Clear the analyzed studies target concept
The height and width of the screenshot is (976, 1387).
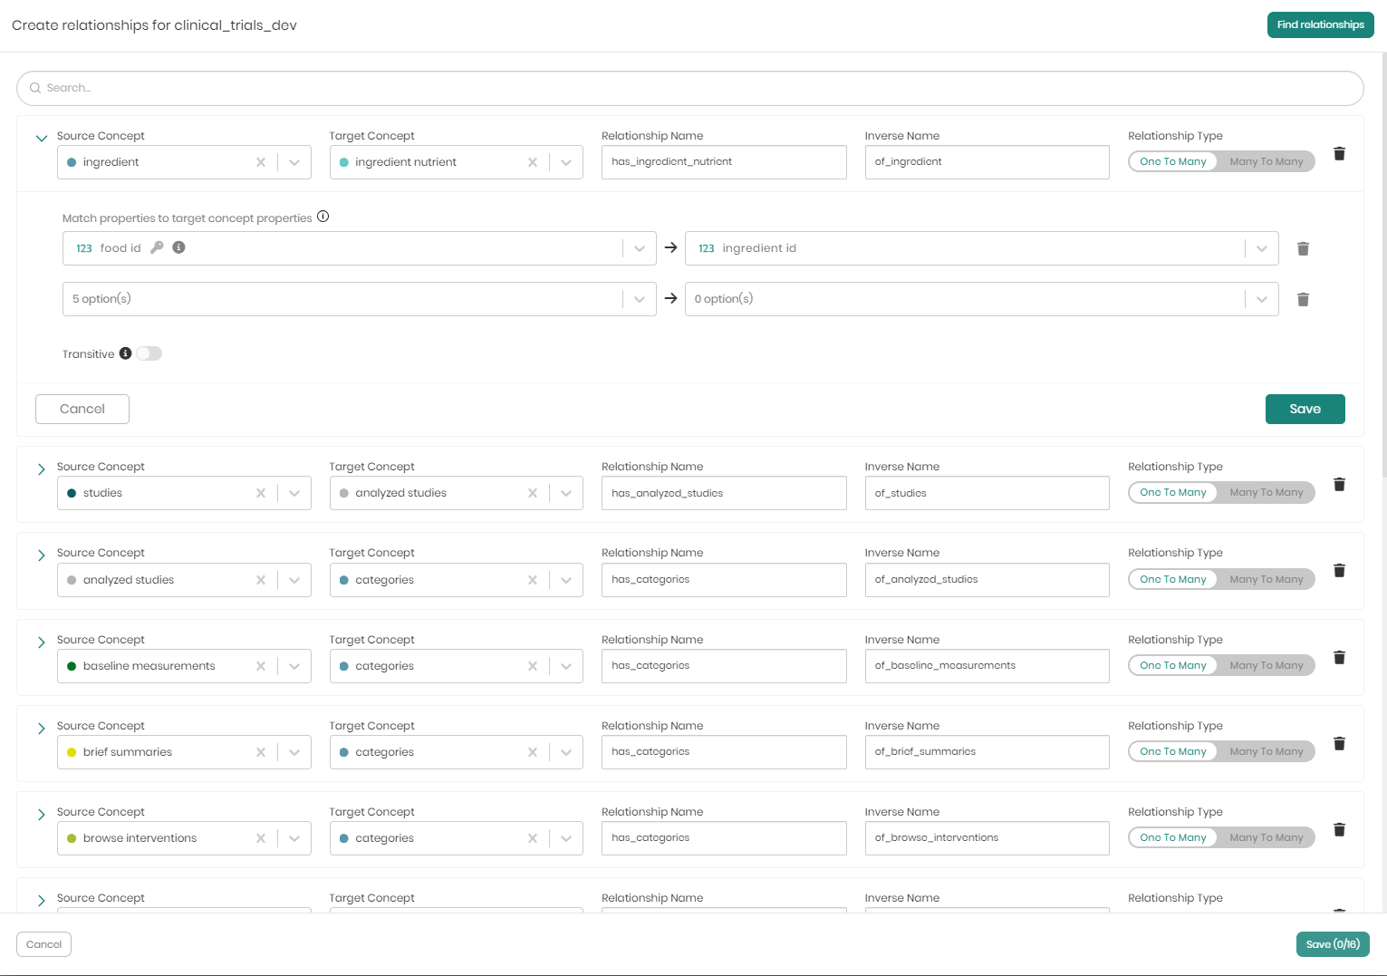click(x=533, y=493)
